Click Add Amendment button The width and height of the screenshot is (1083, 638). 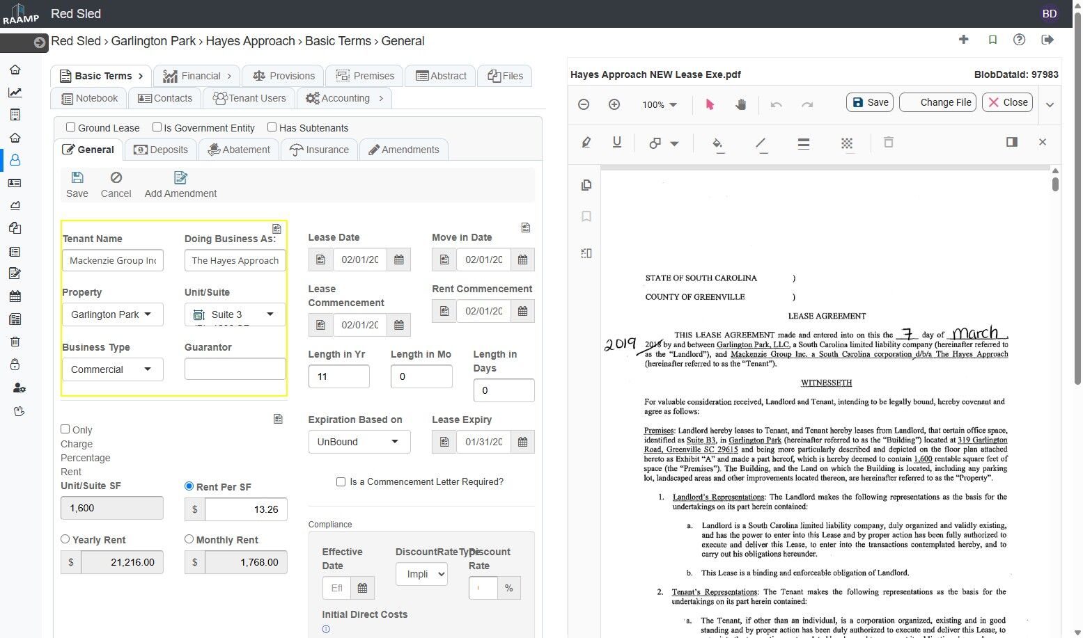coord(180,185)
